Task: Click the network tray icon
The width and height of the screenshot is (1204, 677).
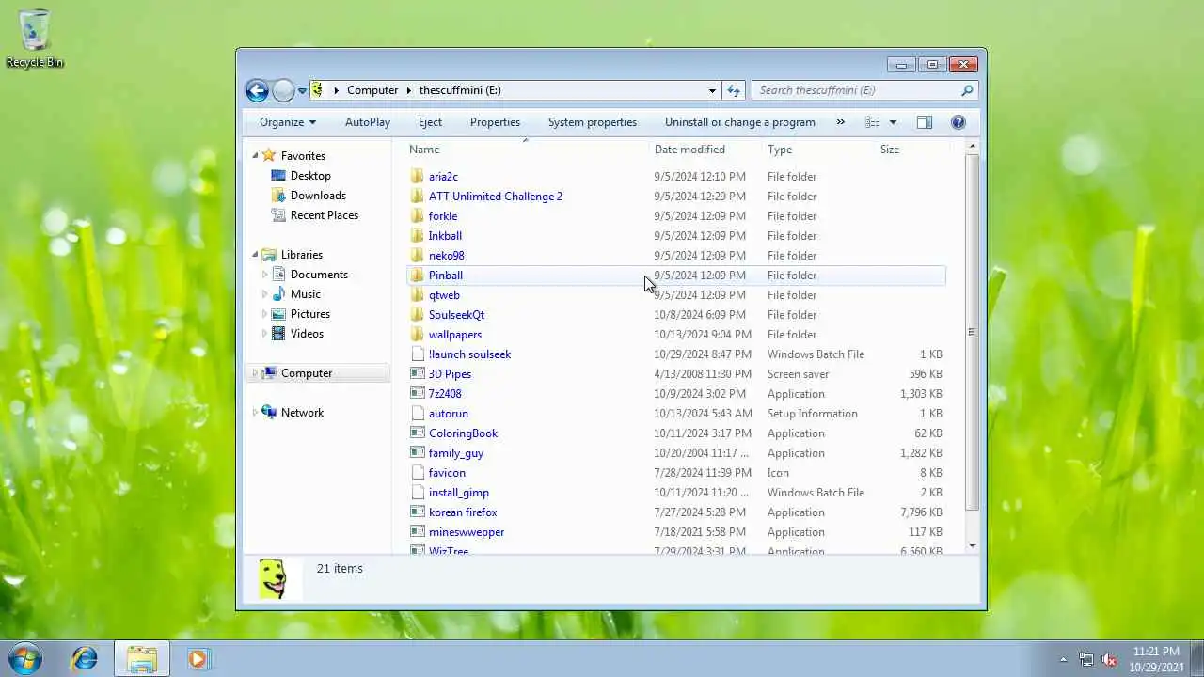Action: (1086, 660)
